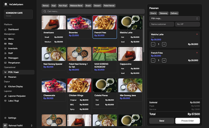209x128 pixels.
Task: Increase Matcha Latte quantity with plus
Action: [164, 44]
